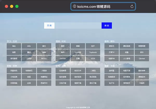Go to 哔哩哔哩

coord(142,46)
